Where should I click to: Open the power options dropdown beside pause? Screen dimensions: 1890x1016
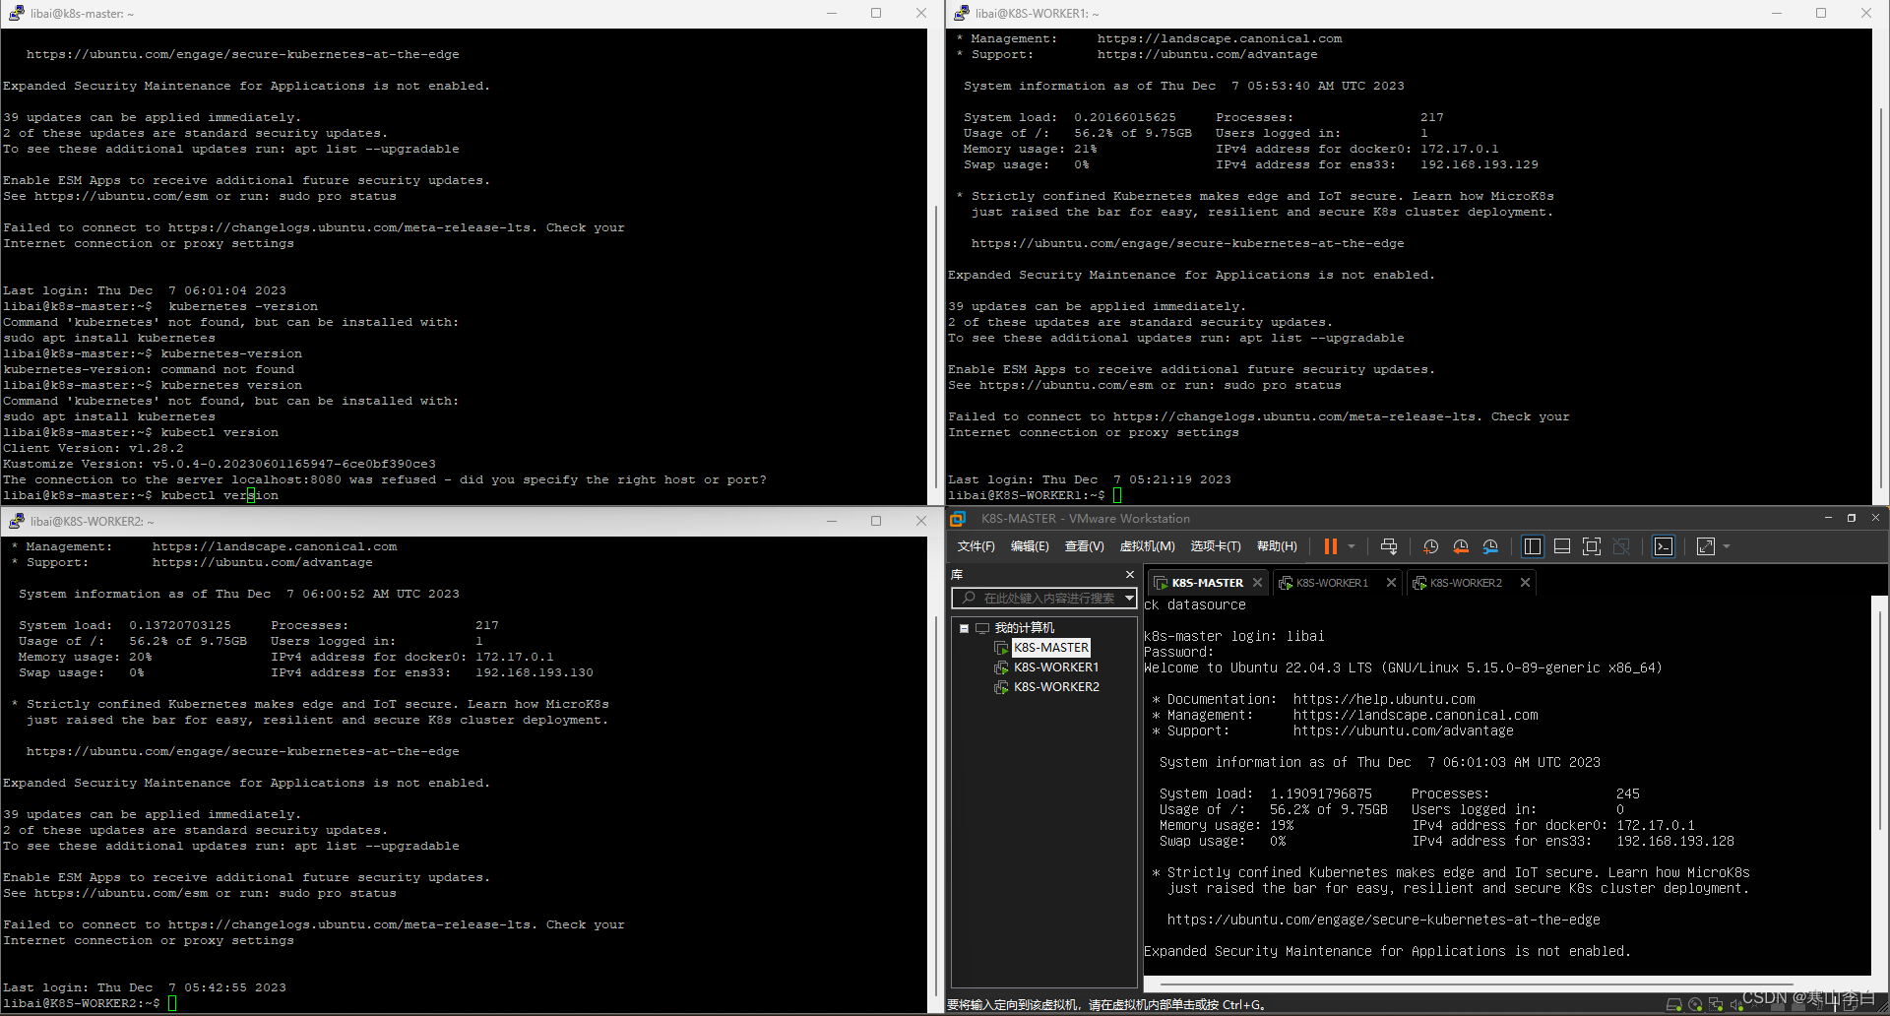click(1352, 546)
